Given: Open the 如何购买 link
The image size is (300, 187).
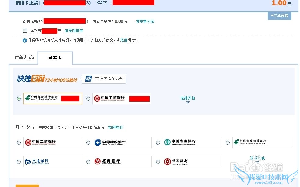Looking at the screenshot, I should click(x=115, y=127).
